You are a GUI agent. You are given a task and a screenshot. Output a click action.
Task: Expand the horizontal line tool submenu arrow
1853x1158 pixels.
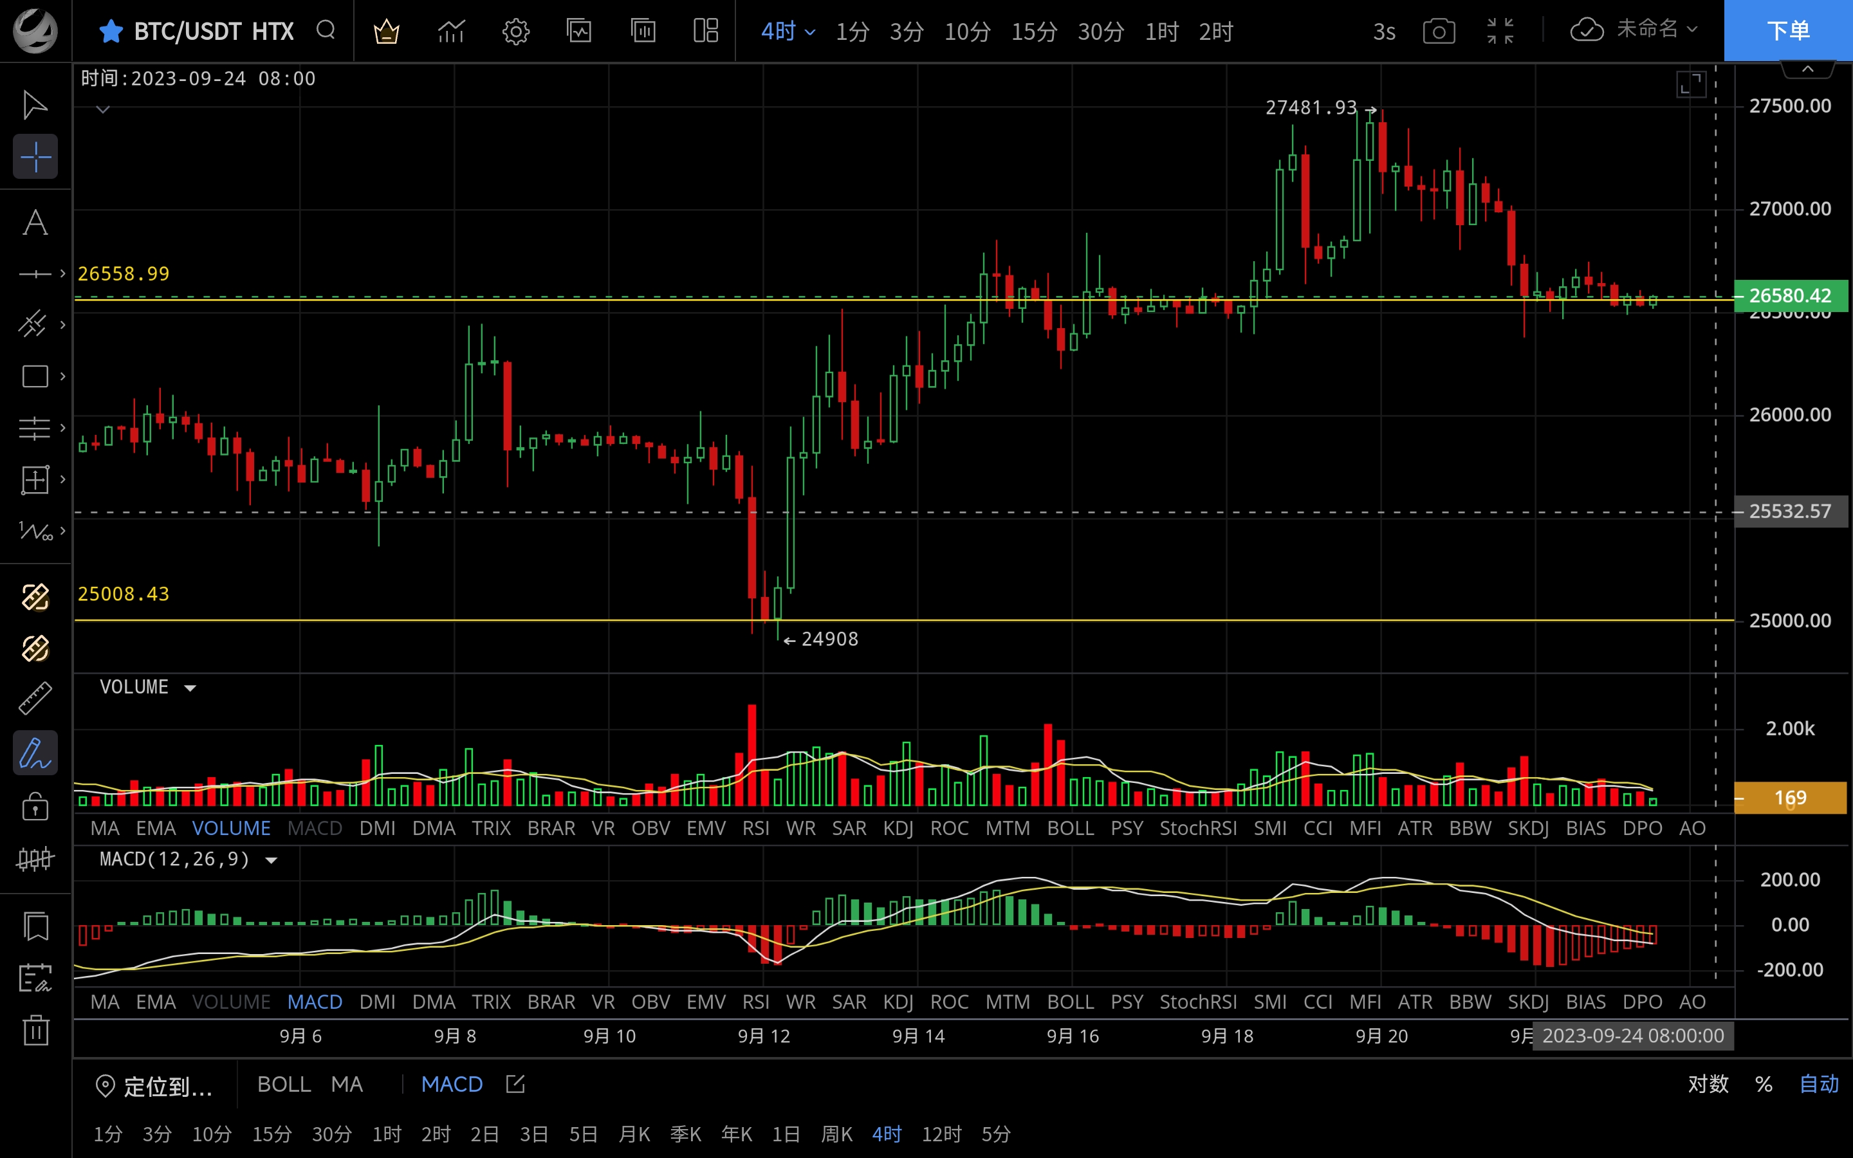point(63,273)
